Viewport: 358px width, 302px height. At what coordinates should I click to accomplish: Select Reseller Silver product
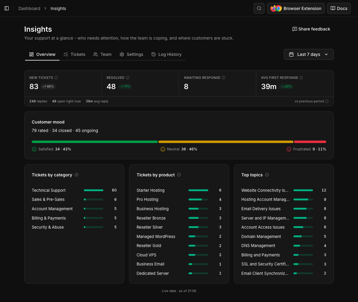pyautogui.click(x=179, y=227)
